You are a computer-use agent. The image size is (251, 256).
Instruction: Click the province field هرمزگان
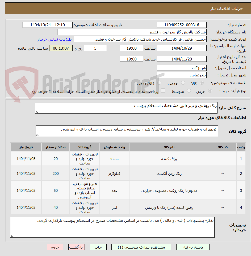click(182, 68)
